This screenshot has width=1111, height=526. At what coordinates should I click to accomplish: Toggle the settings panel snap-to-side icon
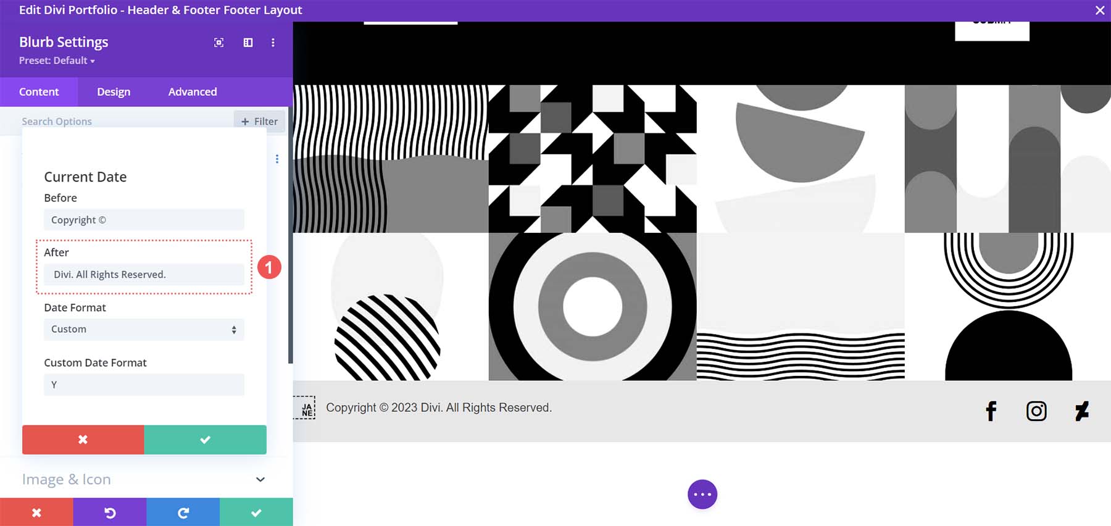[x=248, y=43]
